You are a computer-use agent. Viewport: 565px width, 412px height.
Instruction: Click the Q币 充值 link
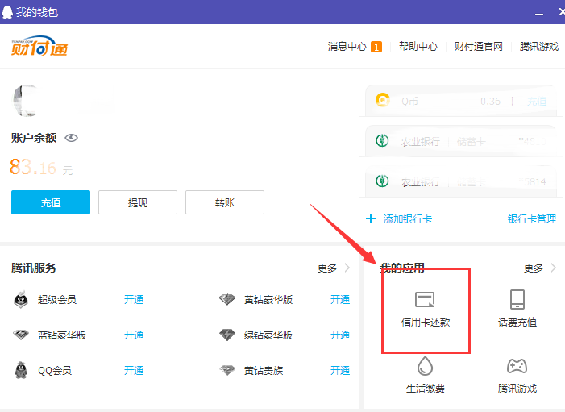coord(537,102)
